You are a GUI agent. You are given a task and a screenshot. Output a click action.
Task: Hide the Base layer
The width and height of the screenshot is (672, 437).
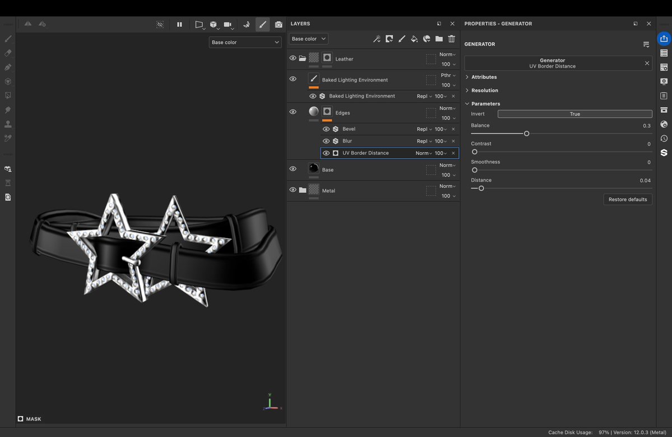tap(293, 169)
